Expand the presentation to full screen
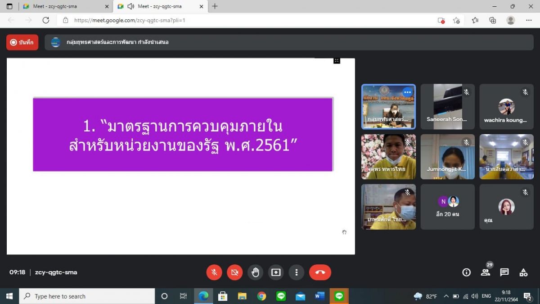 (337, 60)
